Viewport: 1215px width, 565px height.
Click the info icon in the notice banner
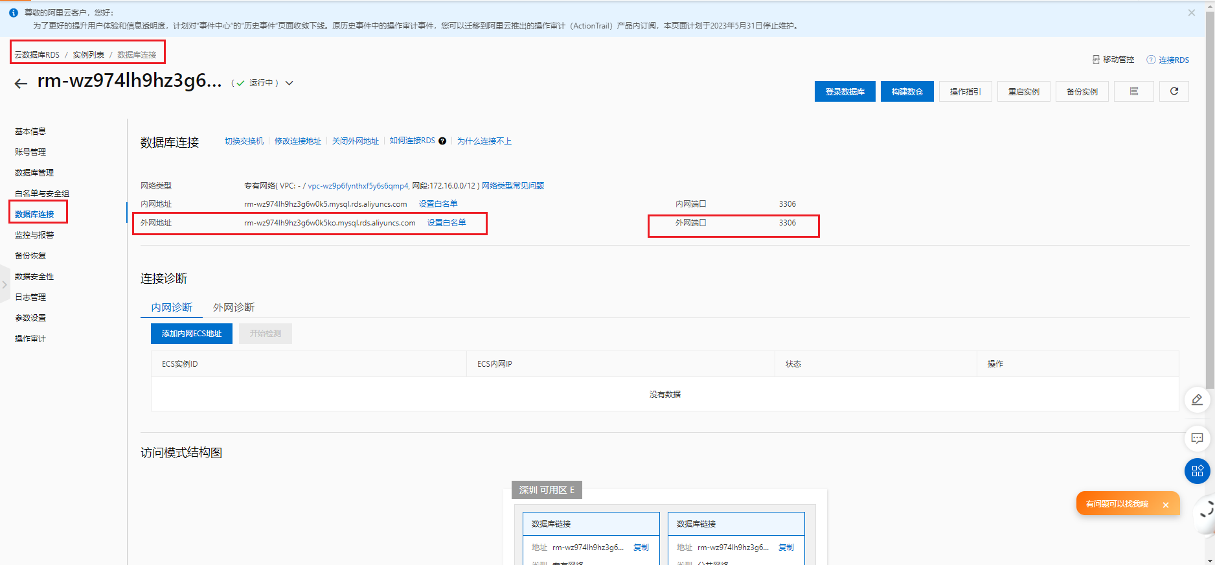click(x=14, y=12)
